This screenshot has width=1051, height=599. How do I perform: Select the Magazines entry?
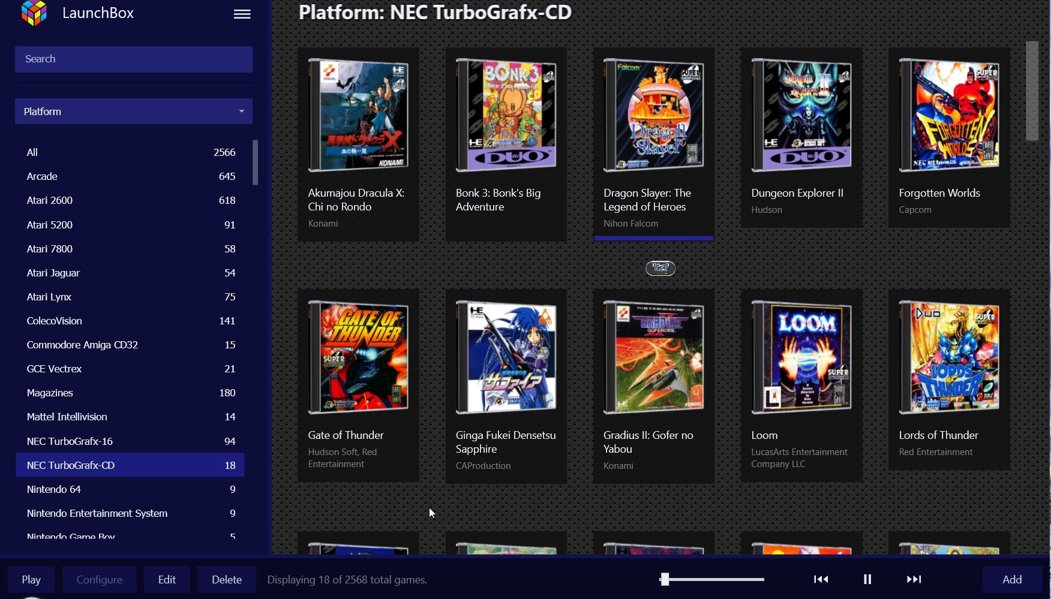point(130,393)
